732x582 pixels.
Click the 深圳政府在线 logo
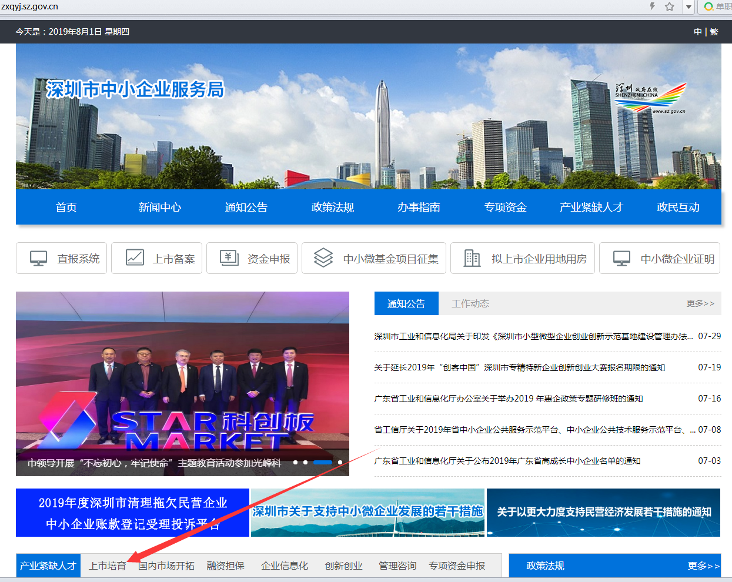(x=650, y=98)
